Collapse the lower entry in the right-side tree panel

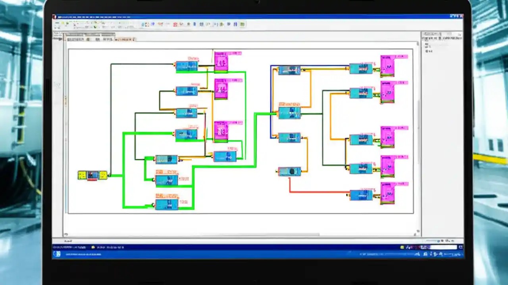pyautogui.click(x=425, y=47)
